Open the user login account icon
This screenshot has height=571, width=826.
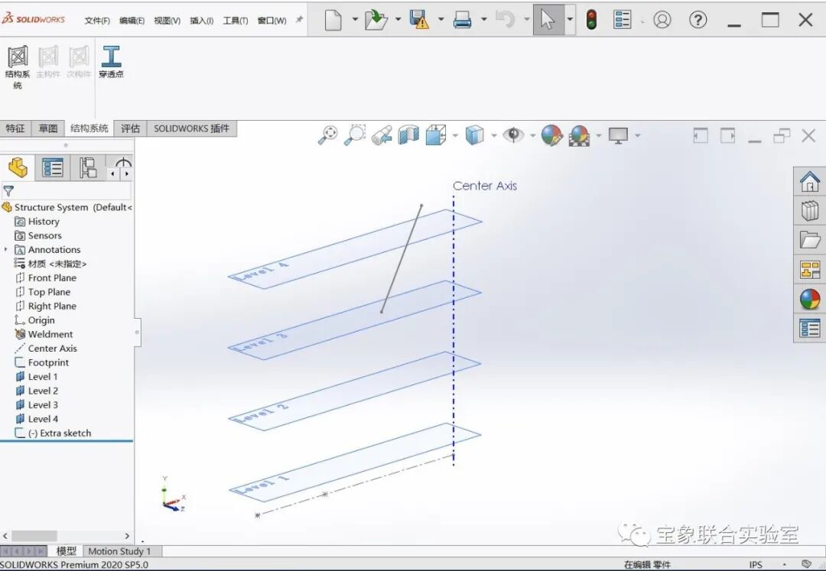662,20
